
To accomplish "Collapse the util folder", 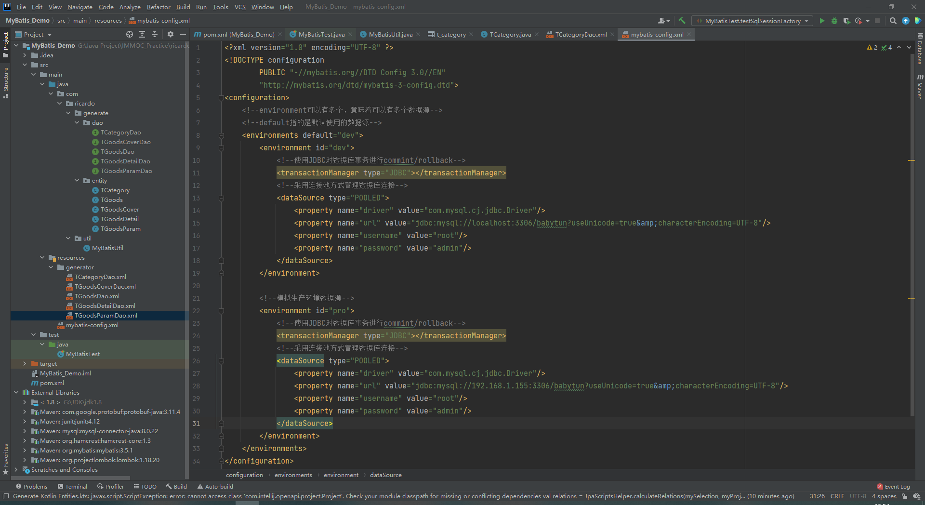I will 68,239.
